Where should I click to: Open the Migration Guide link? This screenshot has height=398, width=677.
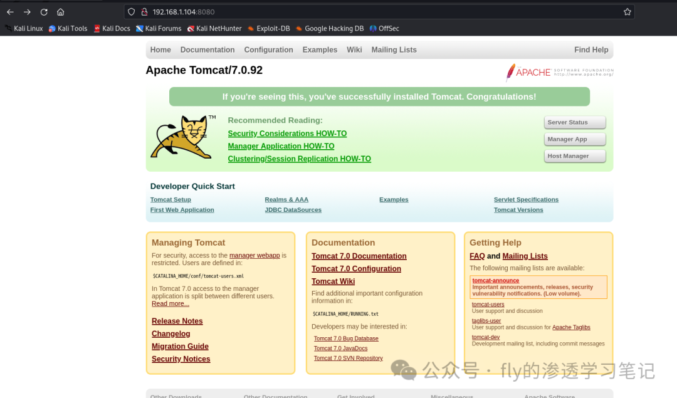click(180, 346)
